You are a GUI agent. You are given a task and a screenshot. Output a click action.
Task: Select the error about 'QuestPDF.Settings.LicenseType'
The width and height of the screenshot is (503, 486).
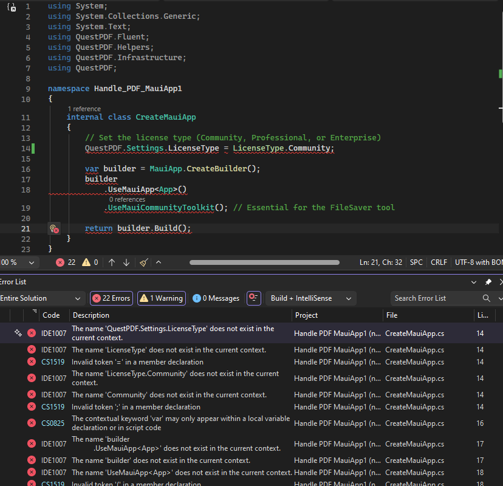(251, 334)
